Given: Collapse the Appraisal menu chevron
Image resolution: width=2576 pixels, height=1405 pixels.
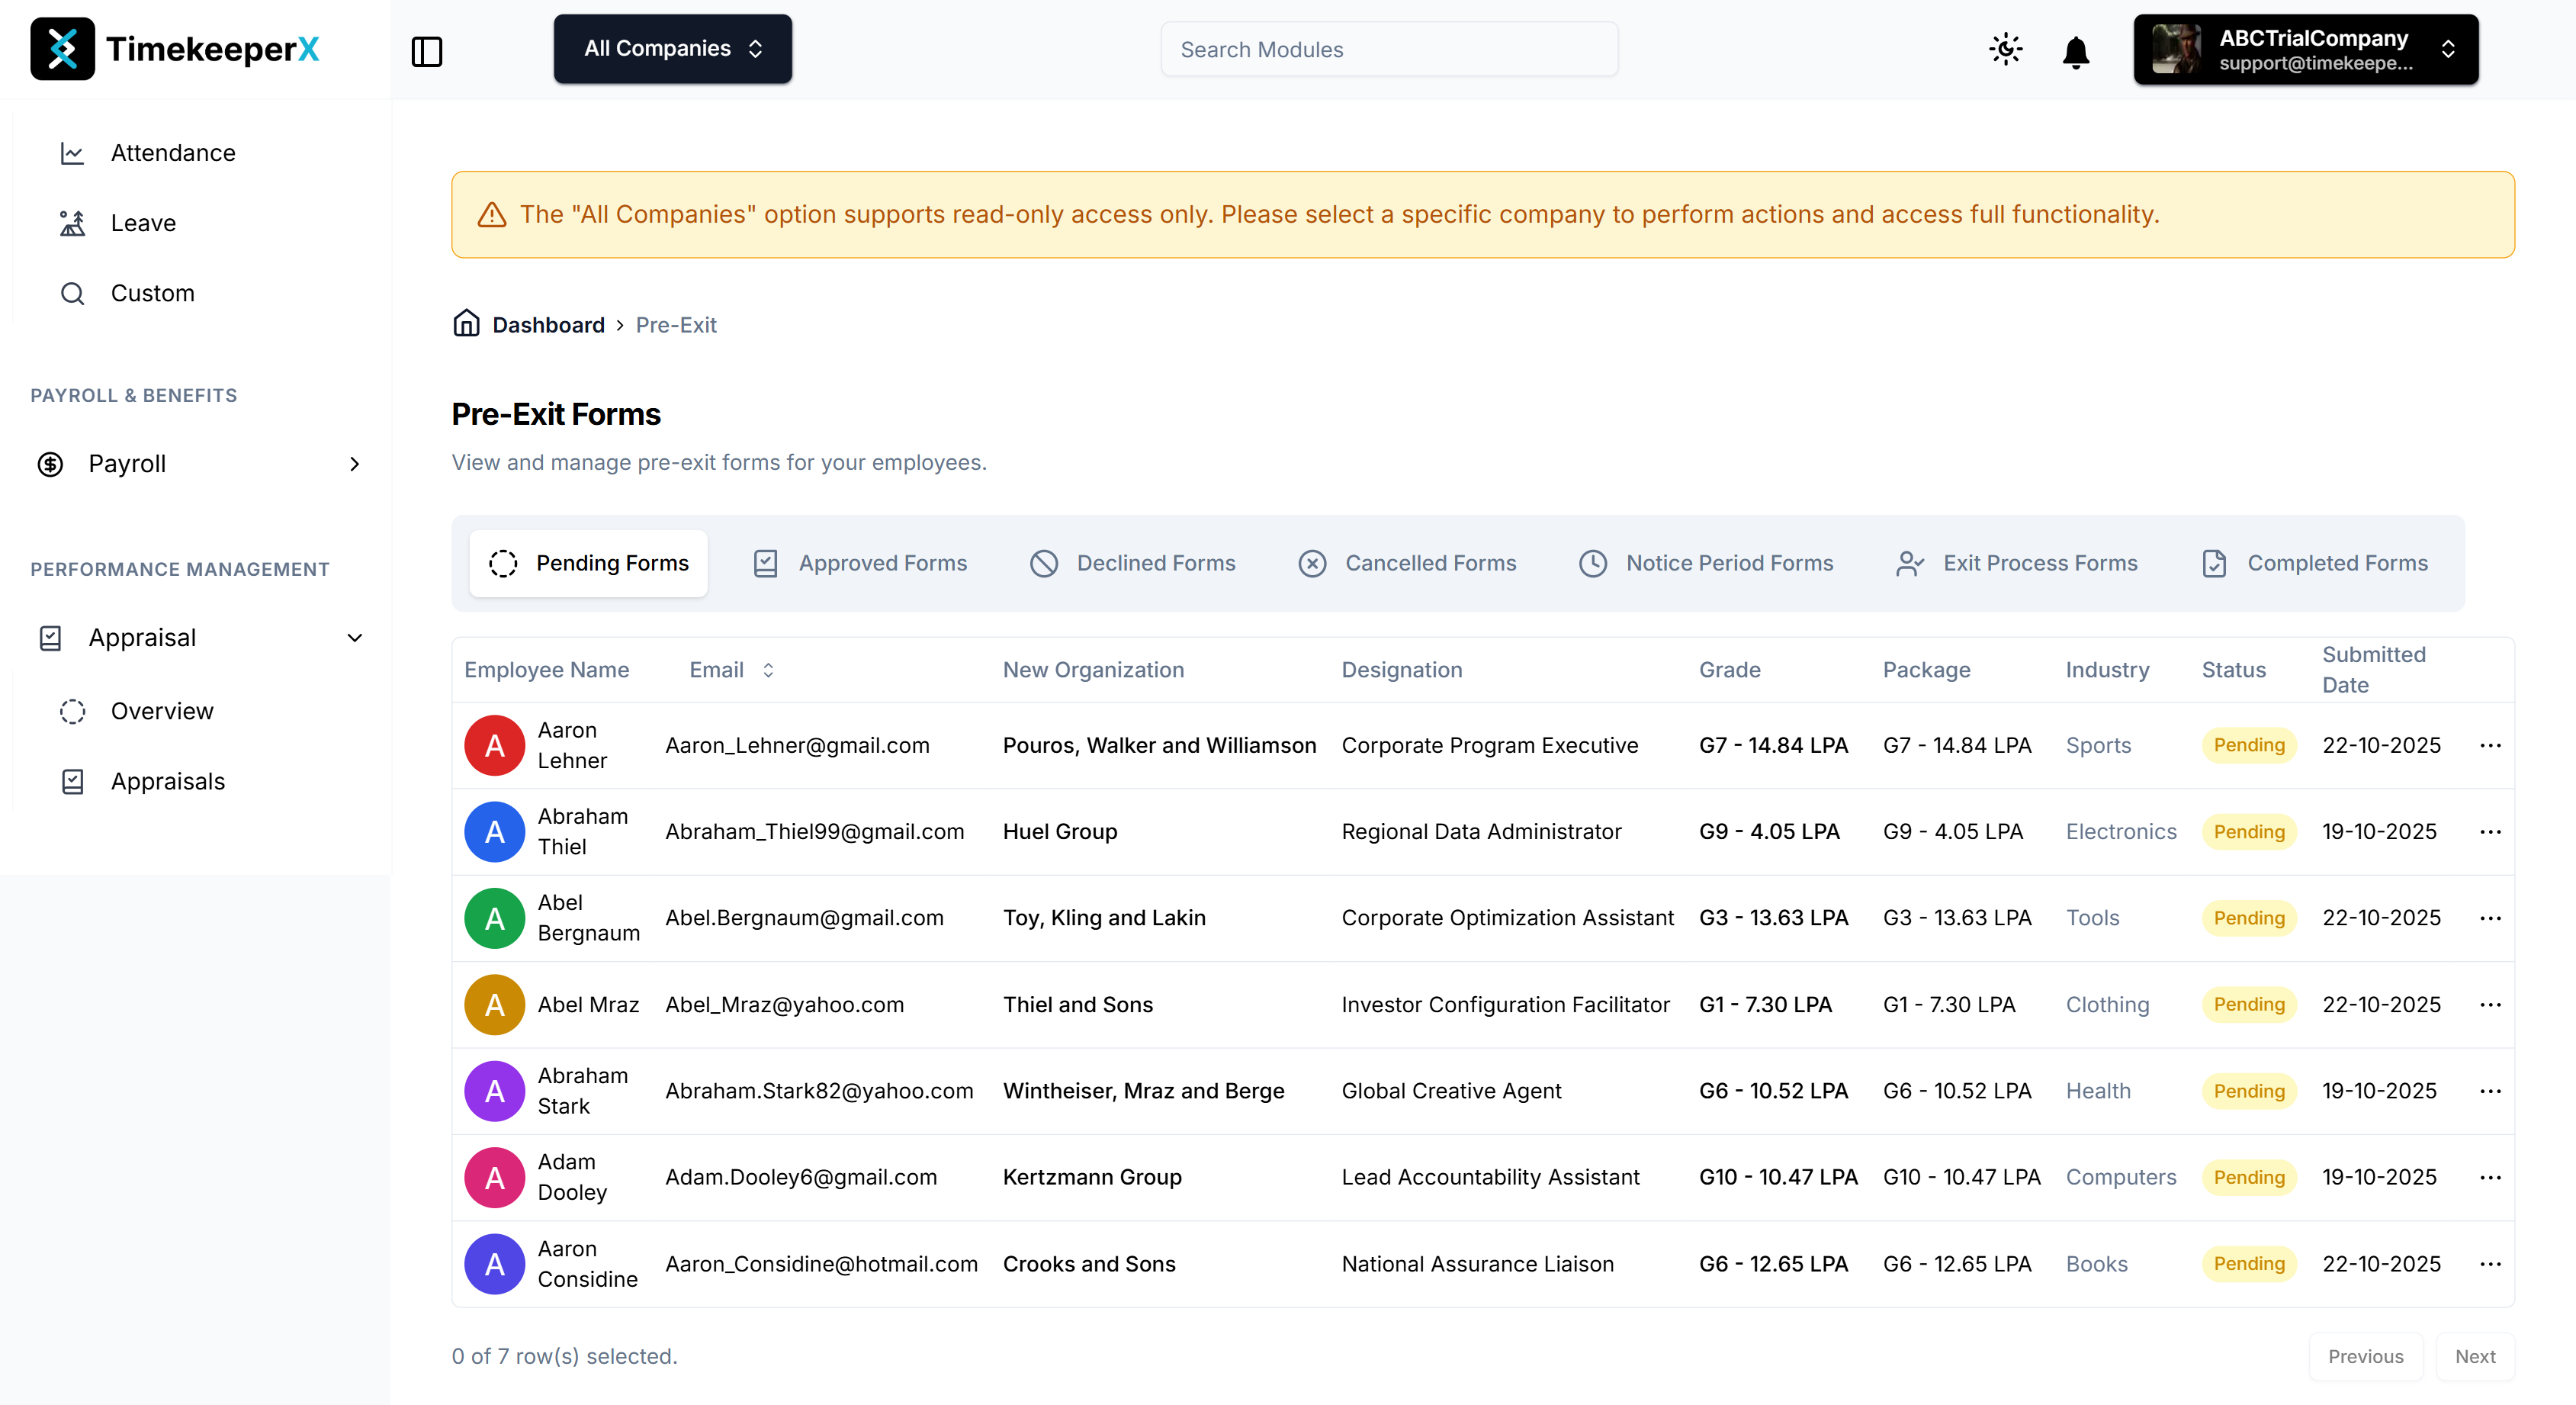Looking at the screenshot, I should 354,638.
